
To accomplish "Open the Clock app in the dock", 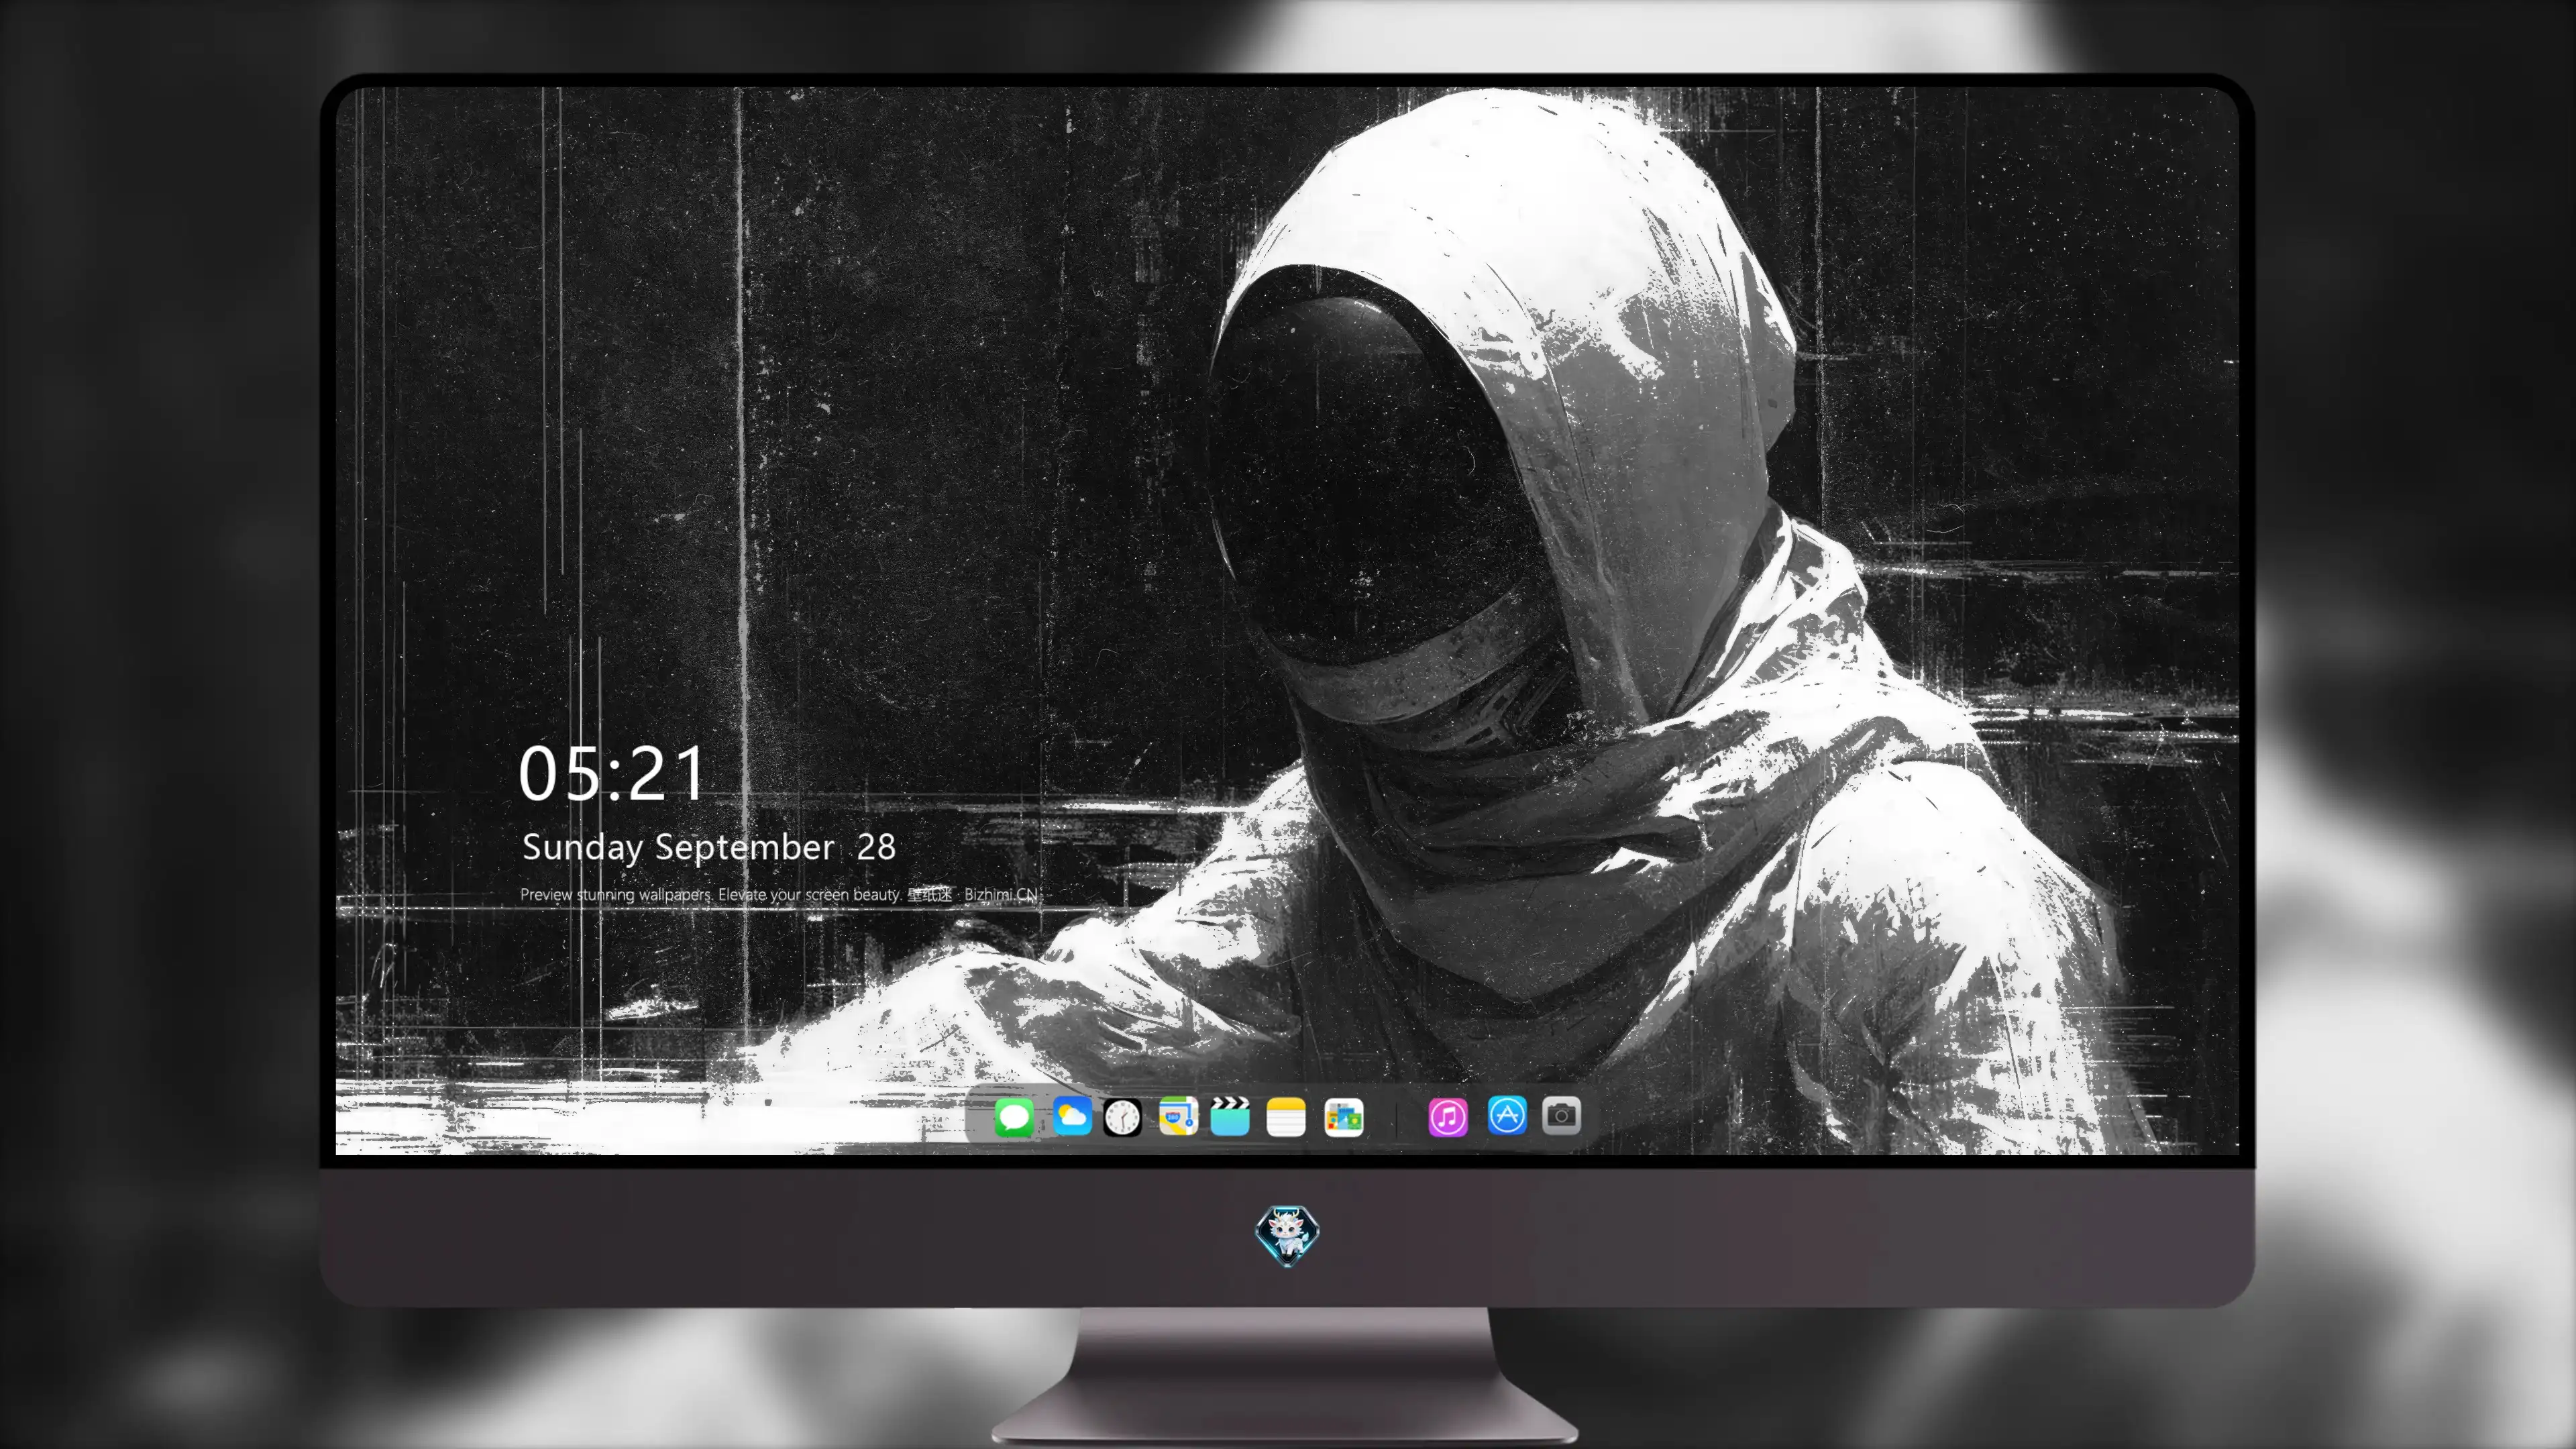I will (1122, 1117).
